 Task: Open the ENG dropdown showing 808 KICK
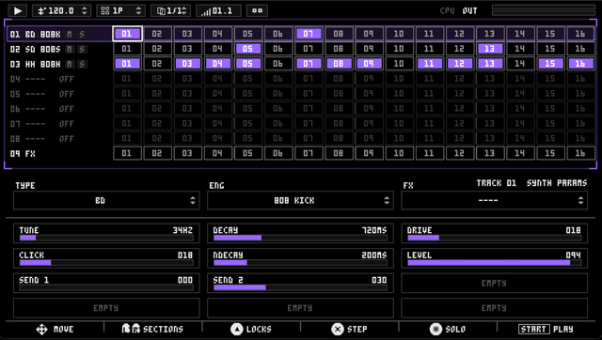tap(300, 200)
